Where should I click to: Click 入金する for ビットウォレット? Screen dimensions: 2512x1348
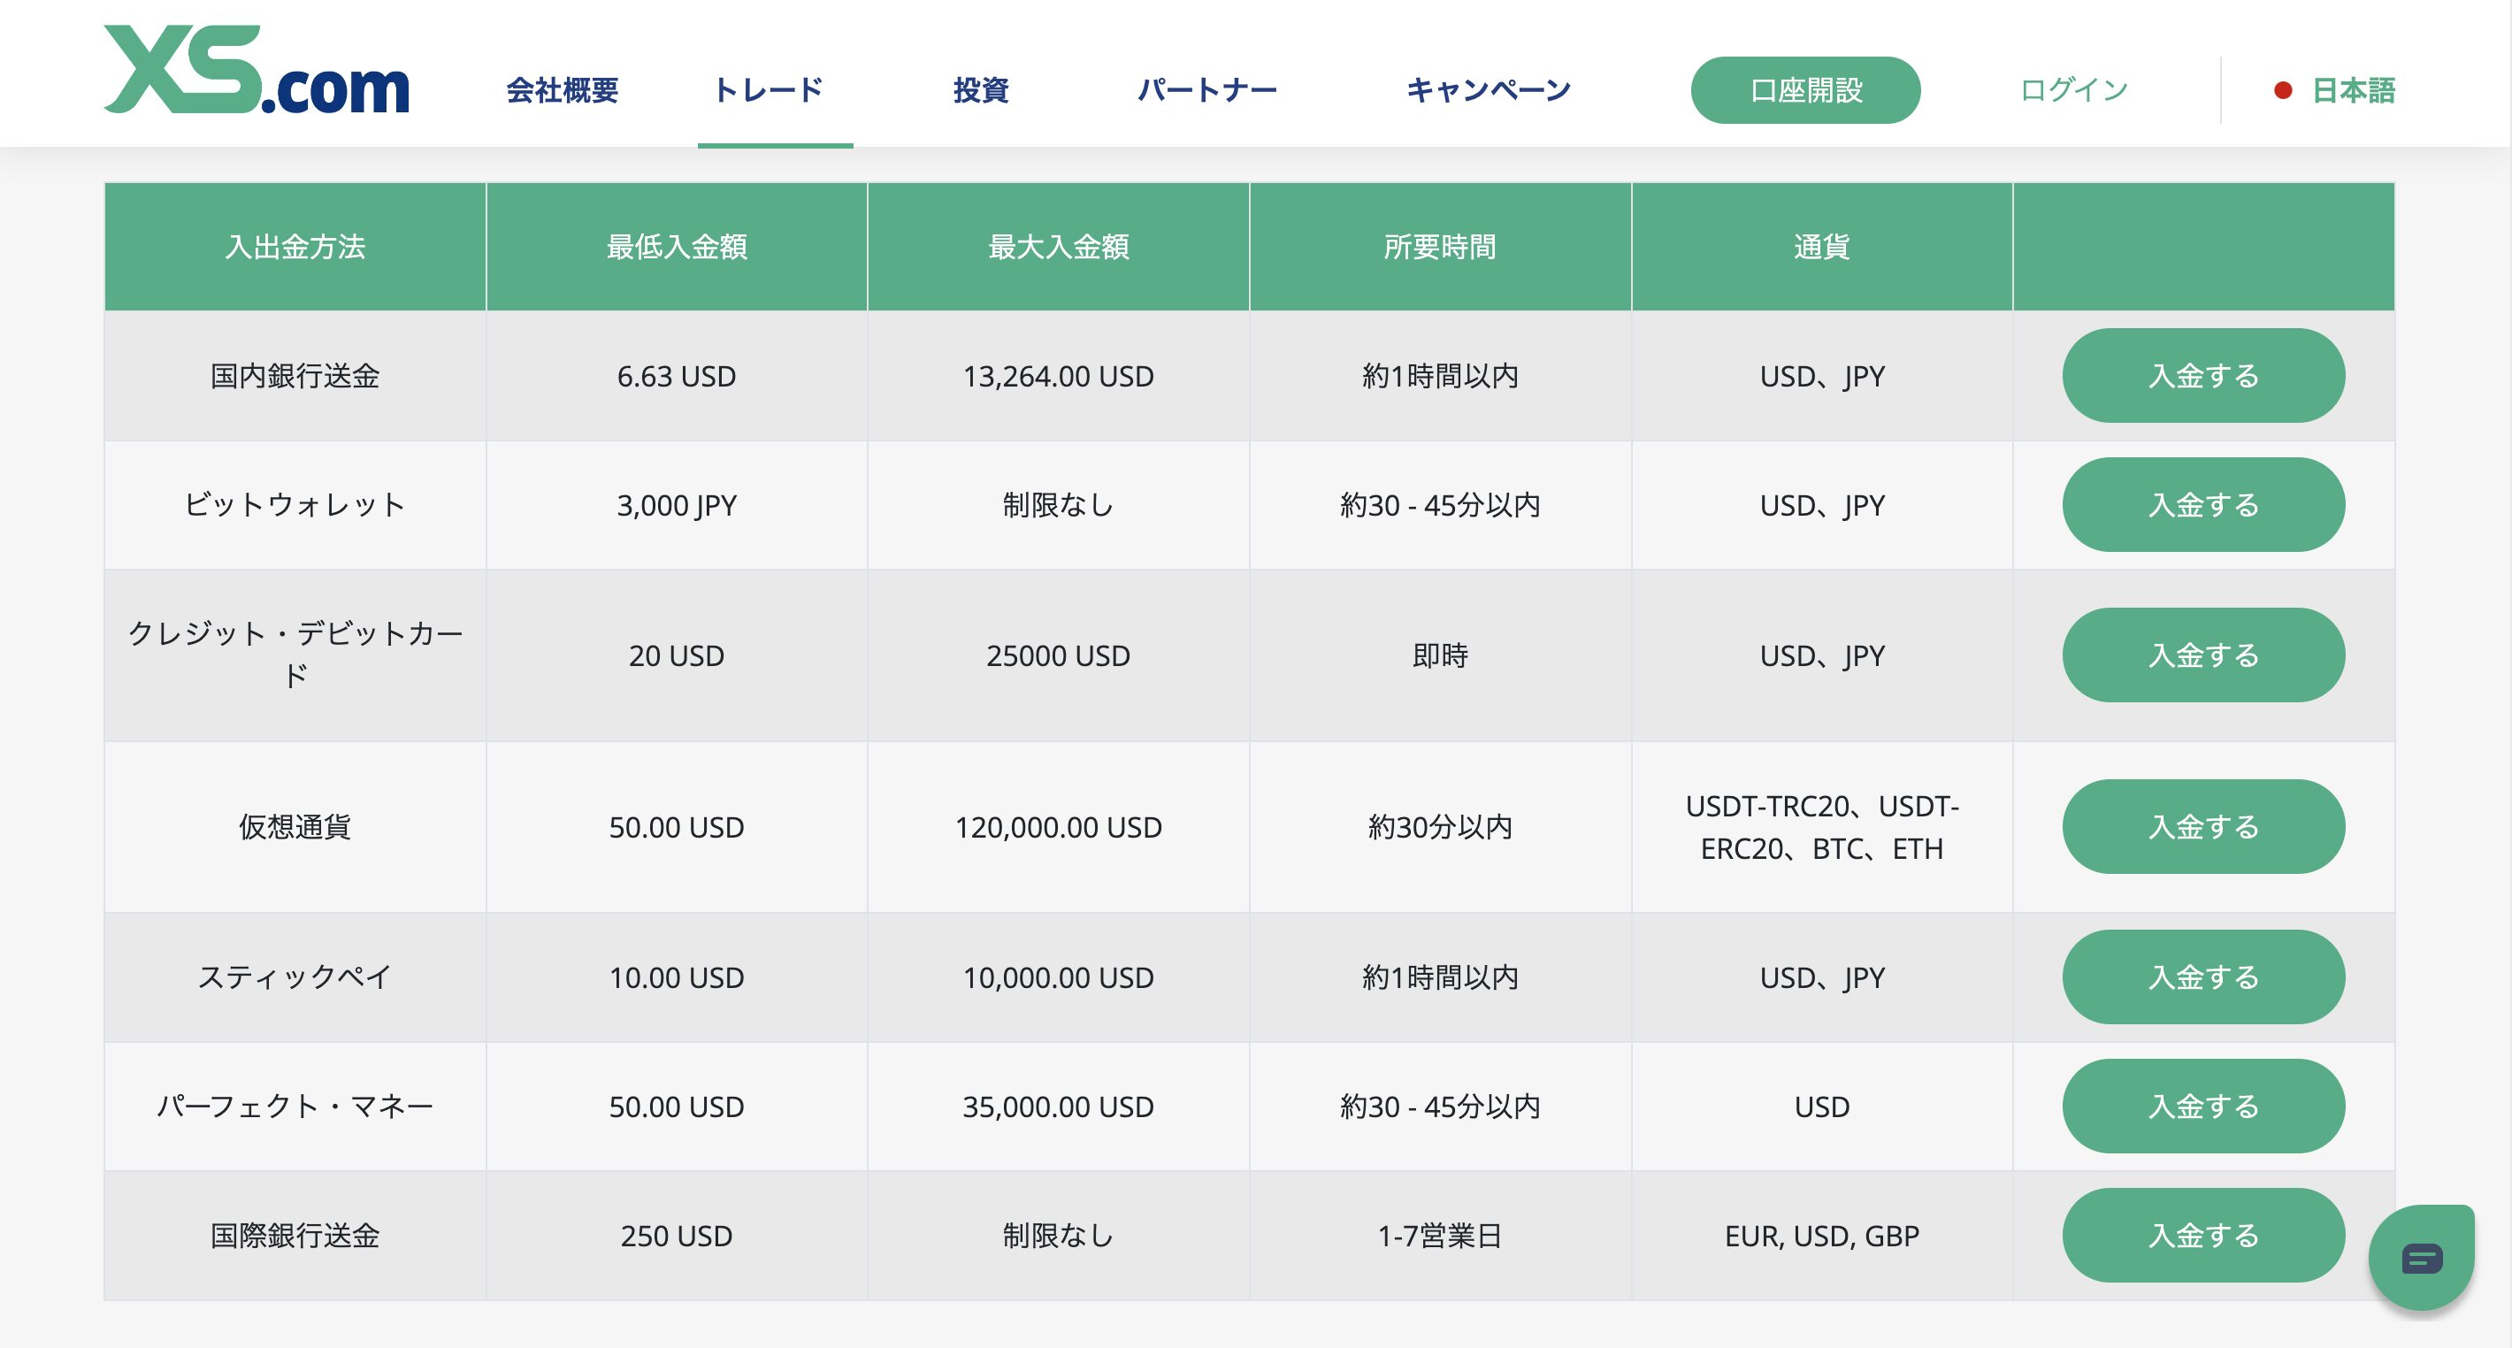coord(2203,505)
